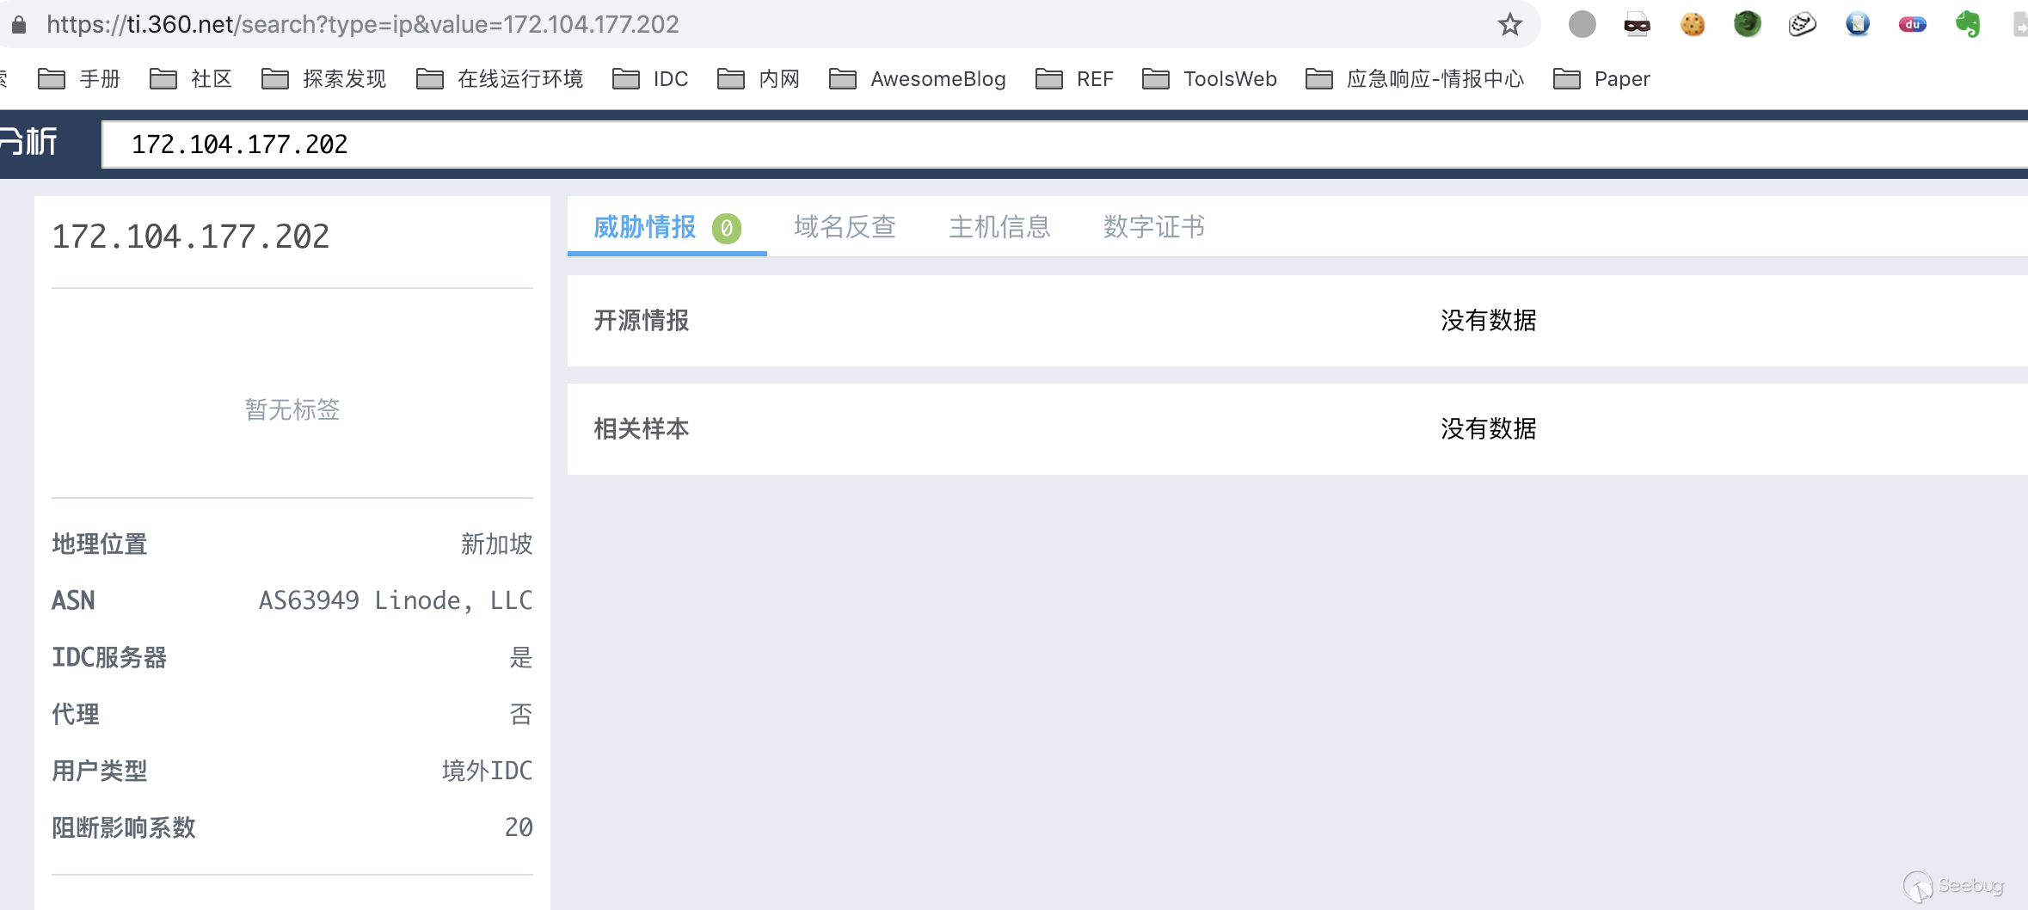Open the 内网 bookmarks folder
The image size is (2028, 910).
pyautogui.click(x=759, y=79)
